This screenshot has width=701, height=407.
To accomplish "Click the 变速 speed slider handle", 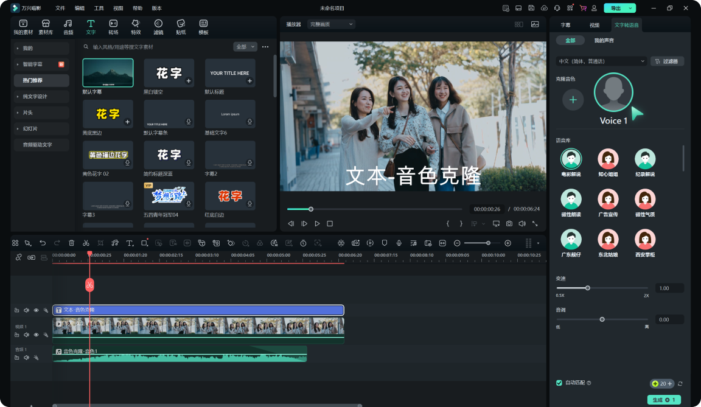I will (588, 288).
